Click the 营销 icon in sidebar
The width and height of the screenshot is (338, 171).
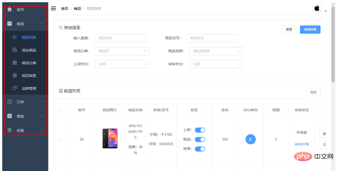pyautogui.click(x=9, y=116)
